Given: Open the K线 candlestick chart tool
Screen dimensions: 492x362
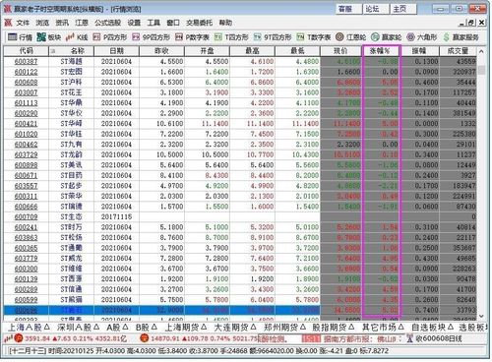Looking at the screenshot, I should (x=77, y=37).
